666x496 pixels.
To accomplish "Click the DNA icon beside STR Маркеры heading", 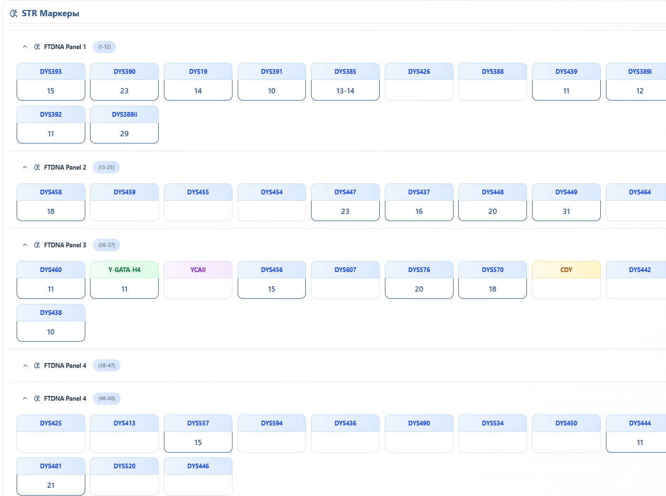I will point(14,13).
